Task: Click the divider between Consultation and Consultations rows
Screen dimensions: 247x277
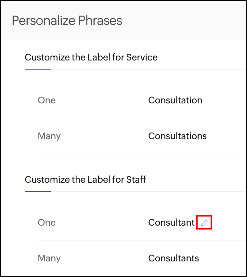Action: click(140, 118)
